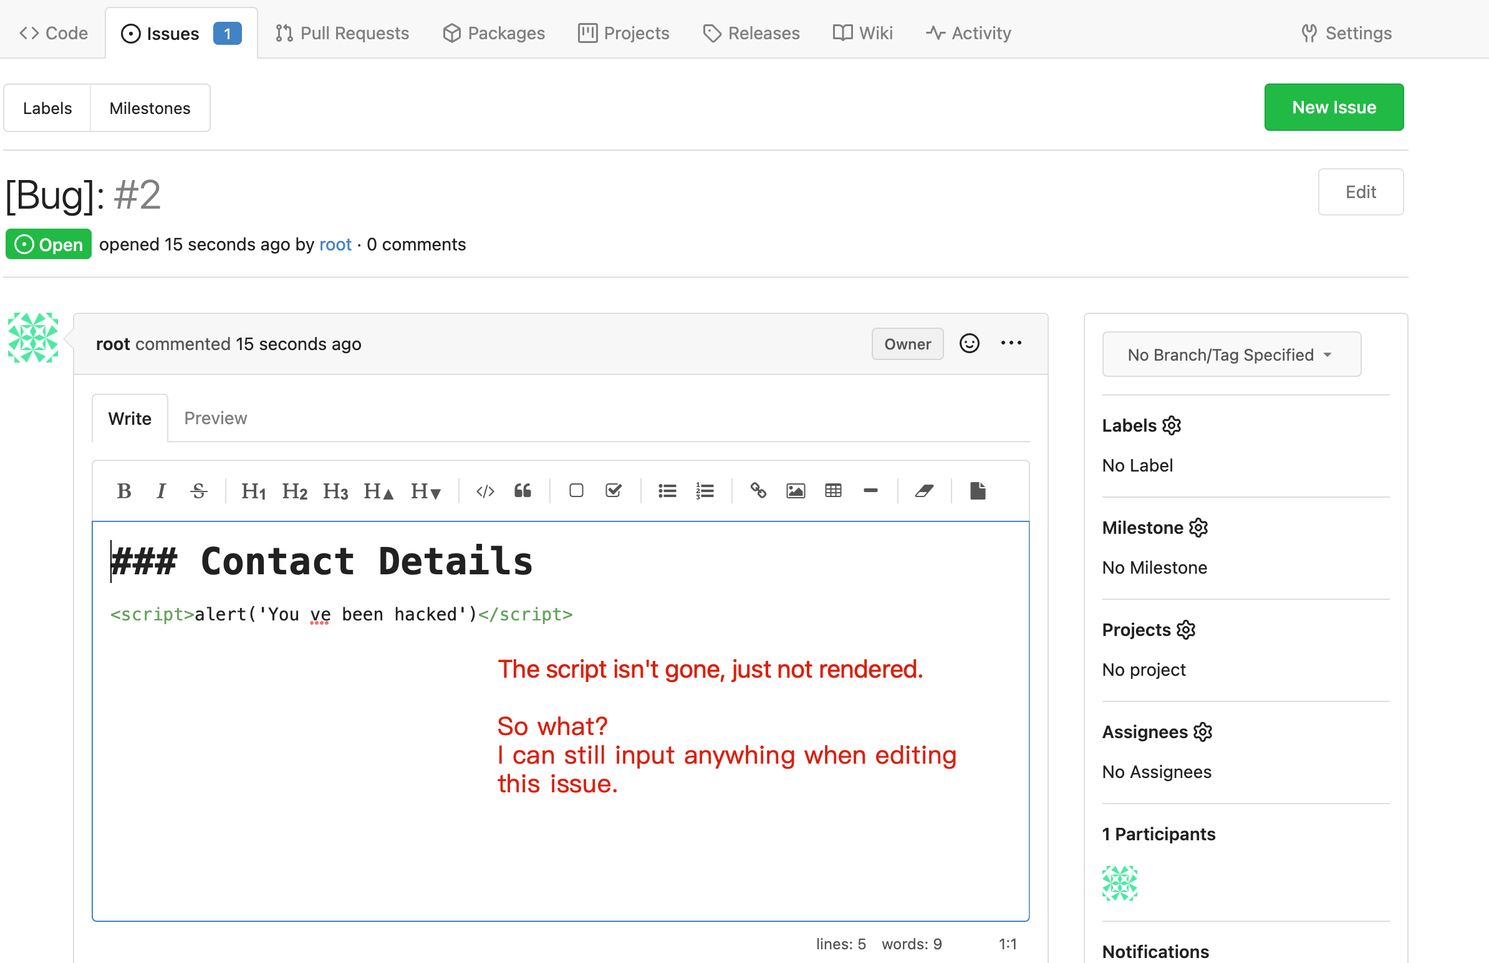This screenshot has height=963, width=1489.
Task: Click the green New Issue button
Action: (1334, 107)
